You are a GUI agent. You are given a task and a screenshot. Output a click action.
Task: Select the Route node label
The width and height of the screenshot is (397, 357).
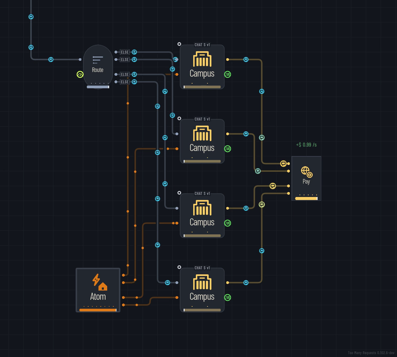[x=98, y=70]
